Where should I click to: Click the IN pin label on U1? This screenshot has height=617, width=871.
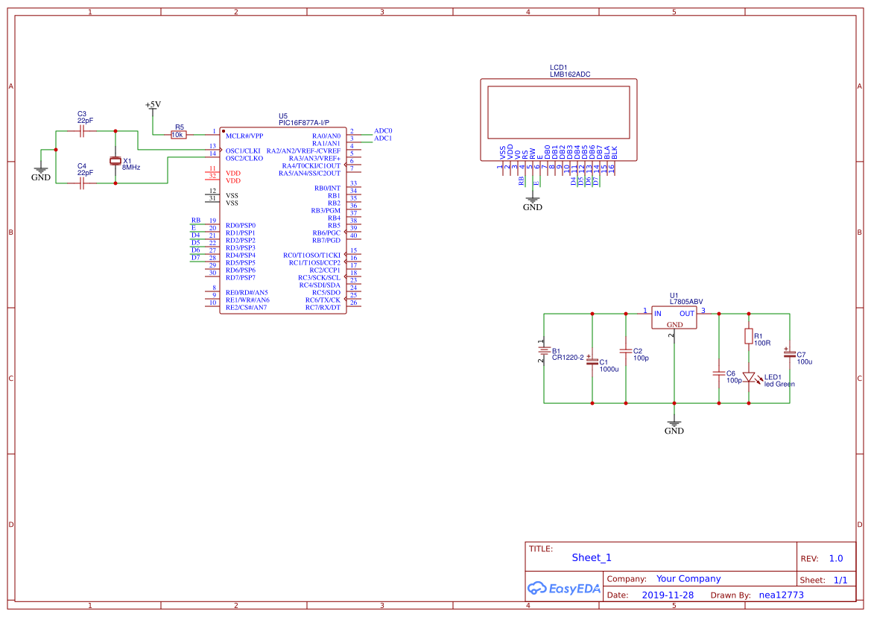(x=658, y=314)
